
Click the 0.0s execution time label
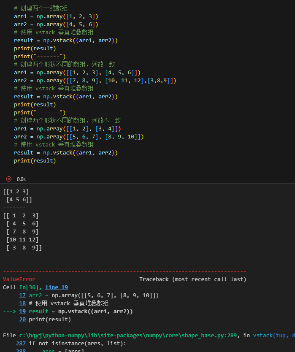[21, 179]
